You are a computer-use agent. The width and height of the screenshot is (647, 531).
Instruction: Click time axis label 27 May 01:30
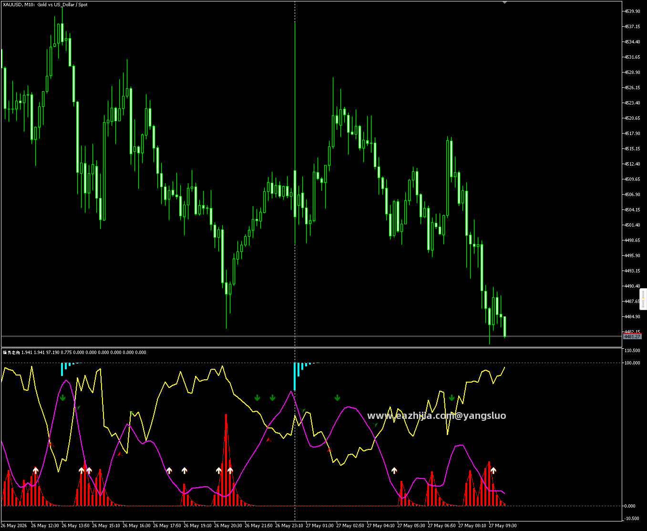click(320, 526)
